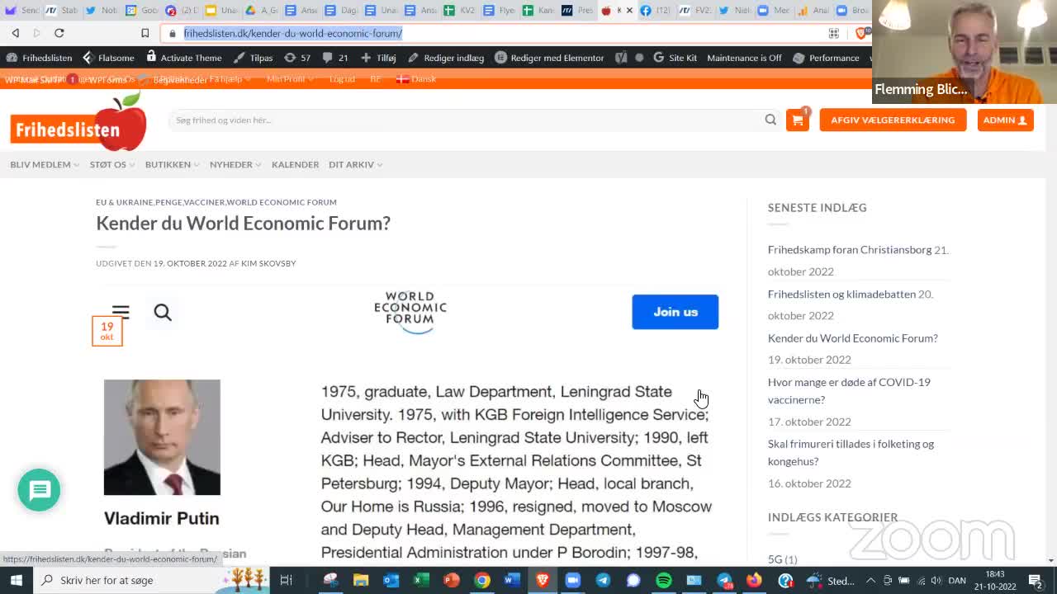Open Site Kit in admin bar

(675, 58)
